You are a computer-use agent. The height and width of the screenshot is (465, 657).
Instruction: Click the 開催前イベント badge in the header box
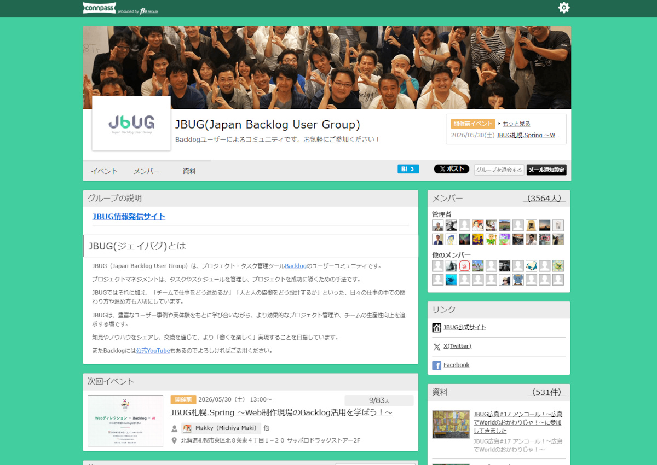click(473, 124)
